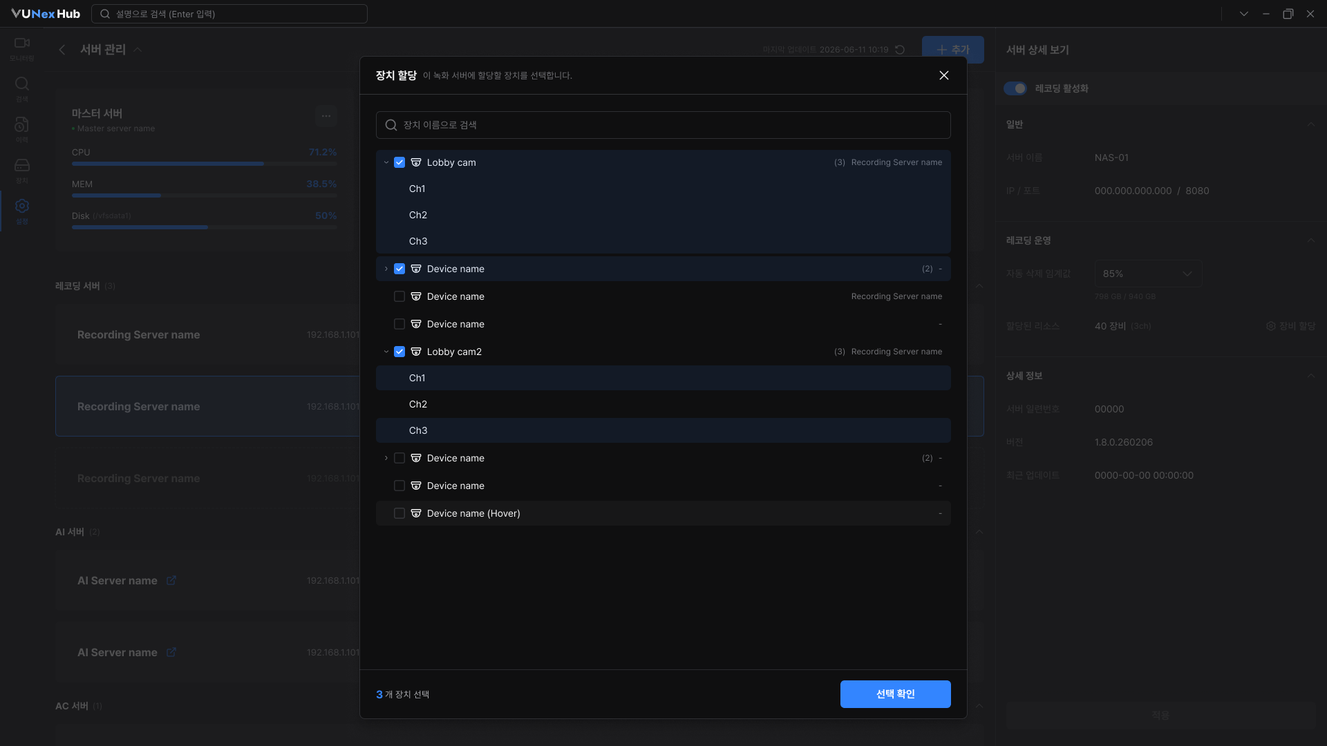Open the 검색 magnifier page in sidebar

pos(22,89)
